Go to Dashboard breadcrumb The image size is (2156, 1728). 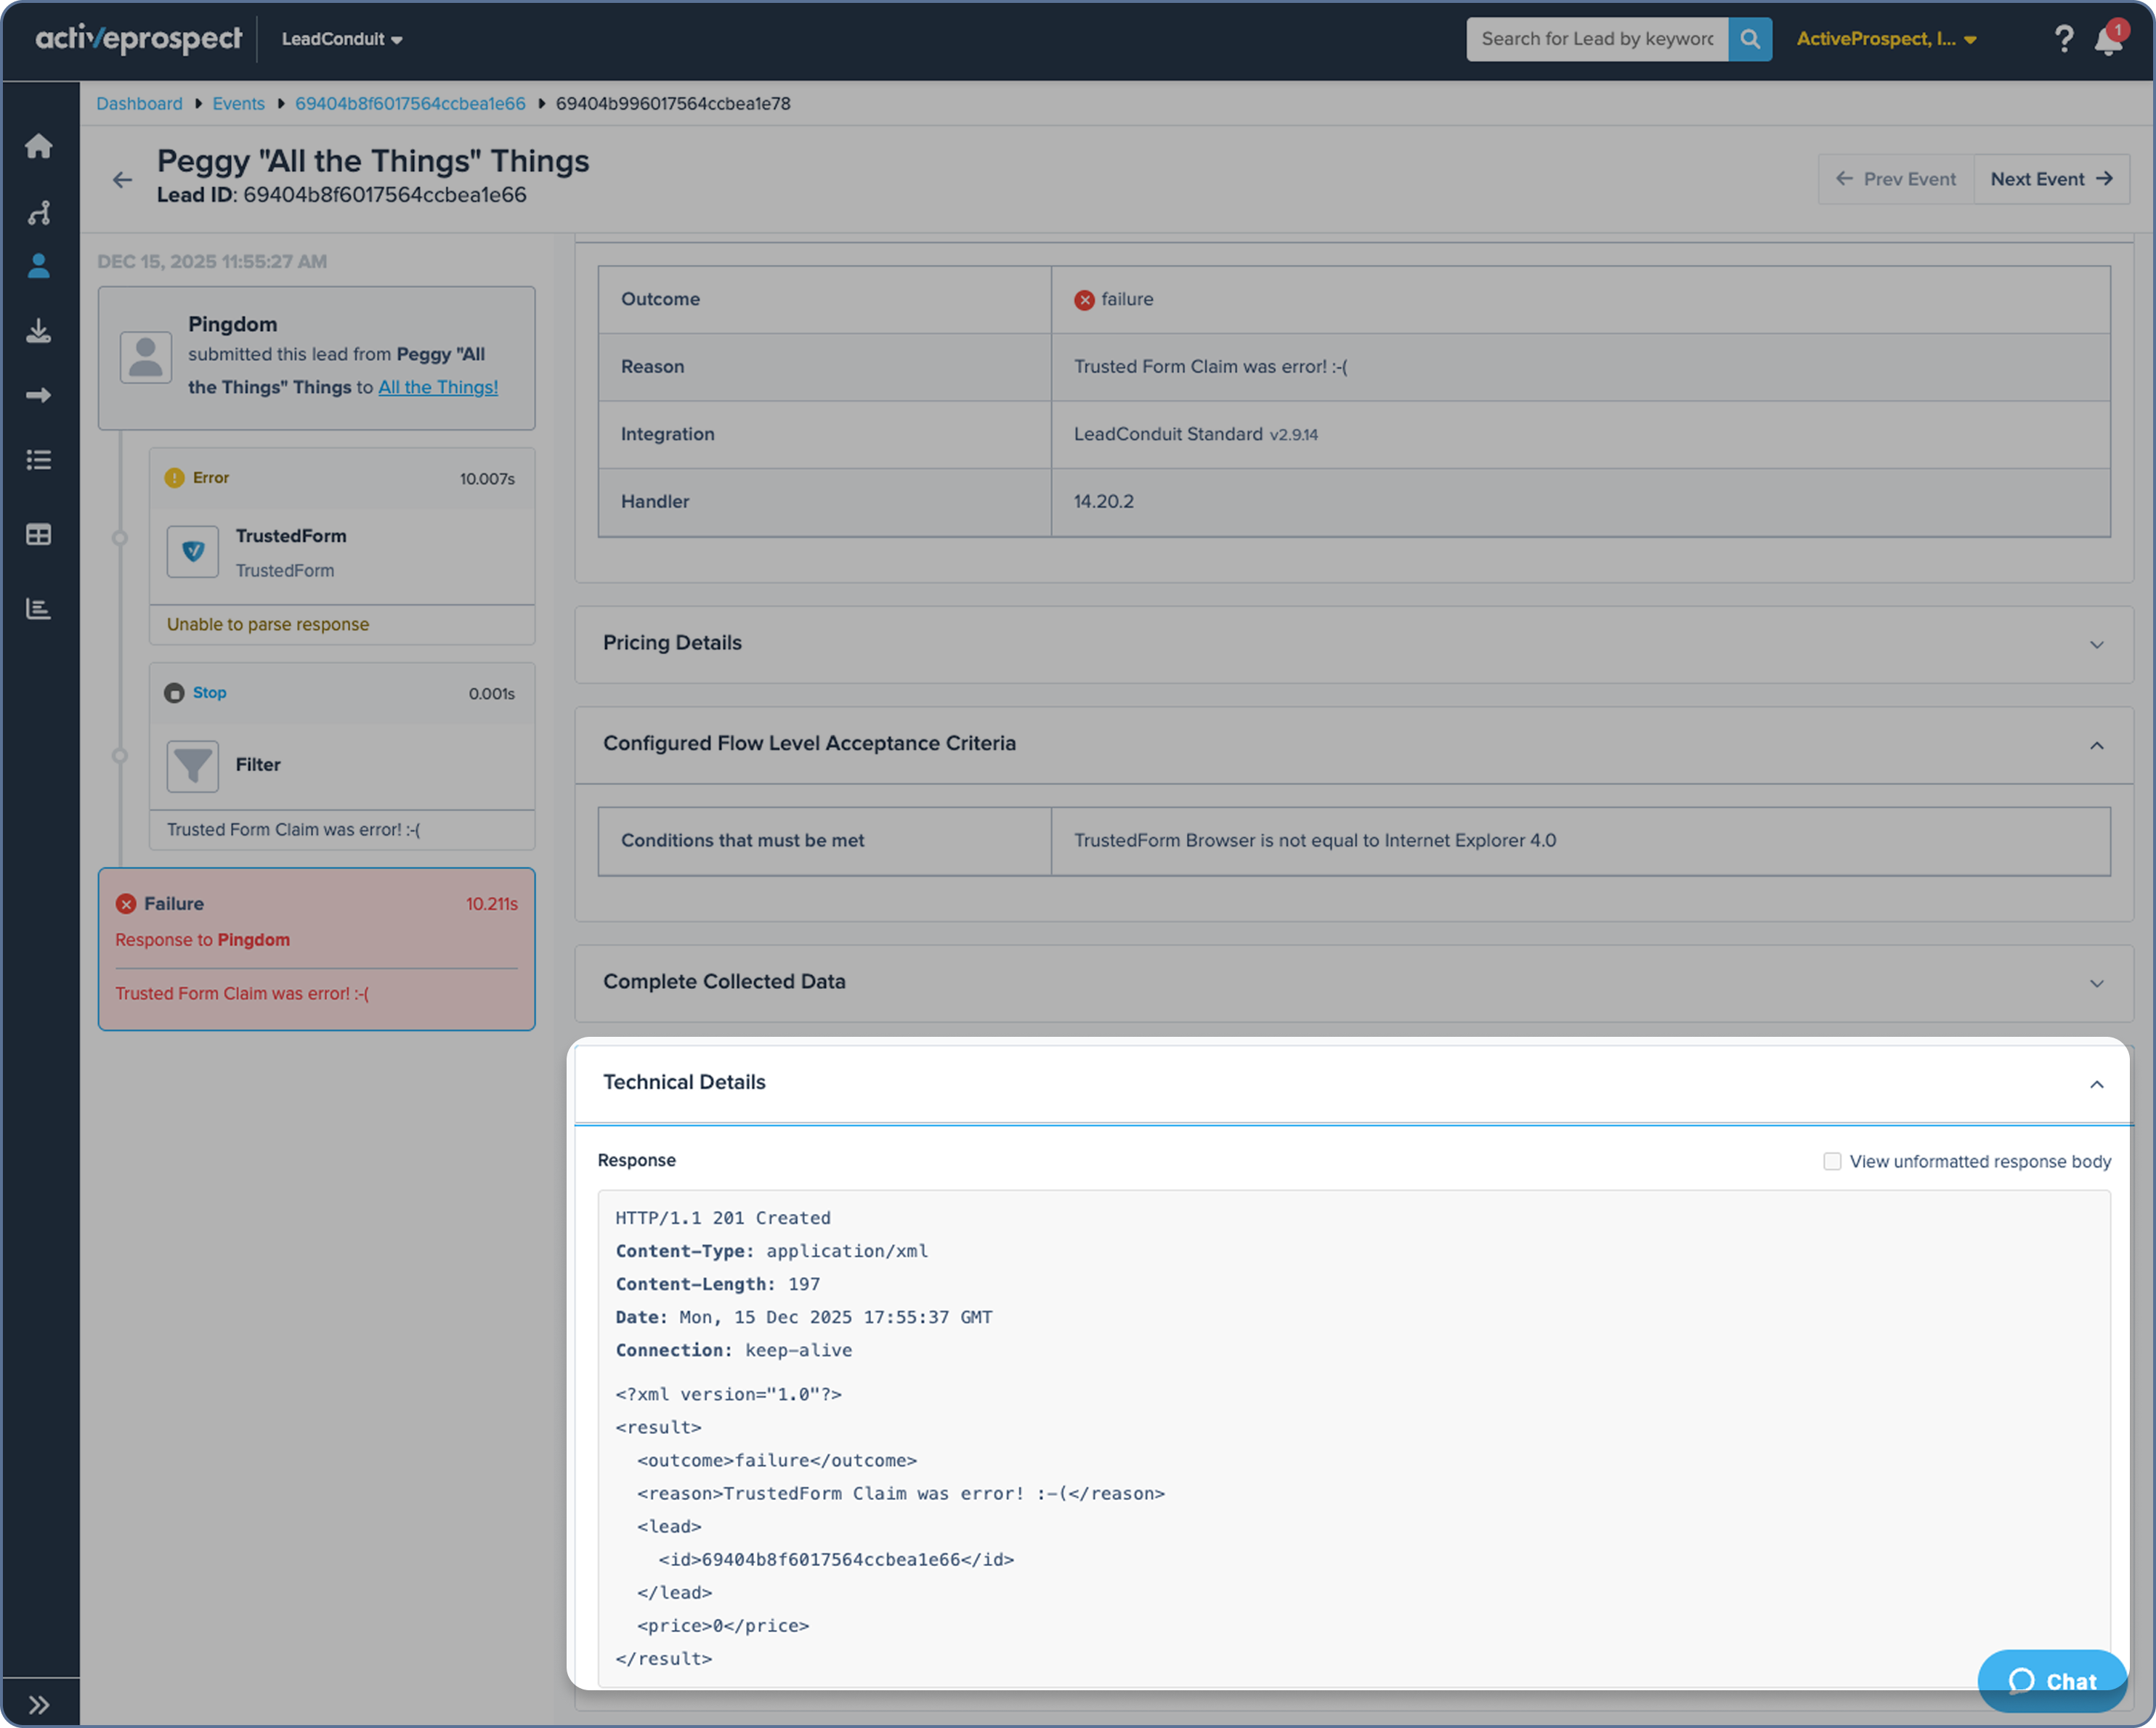(139, 104)
